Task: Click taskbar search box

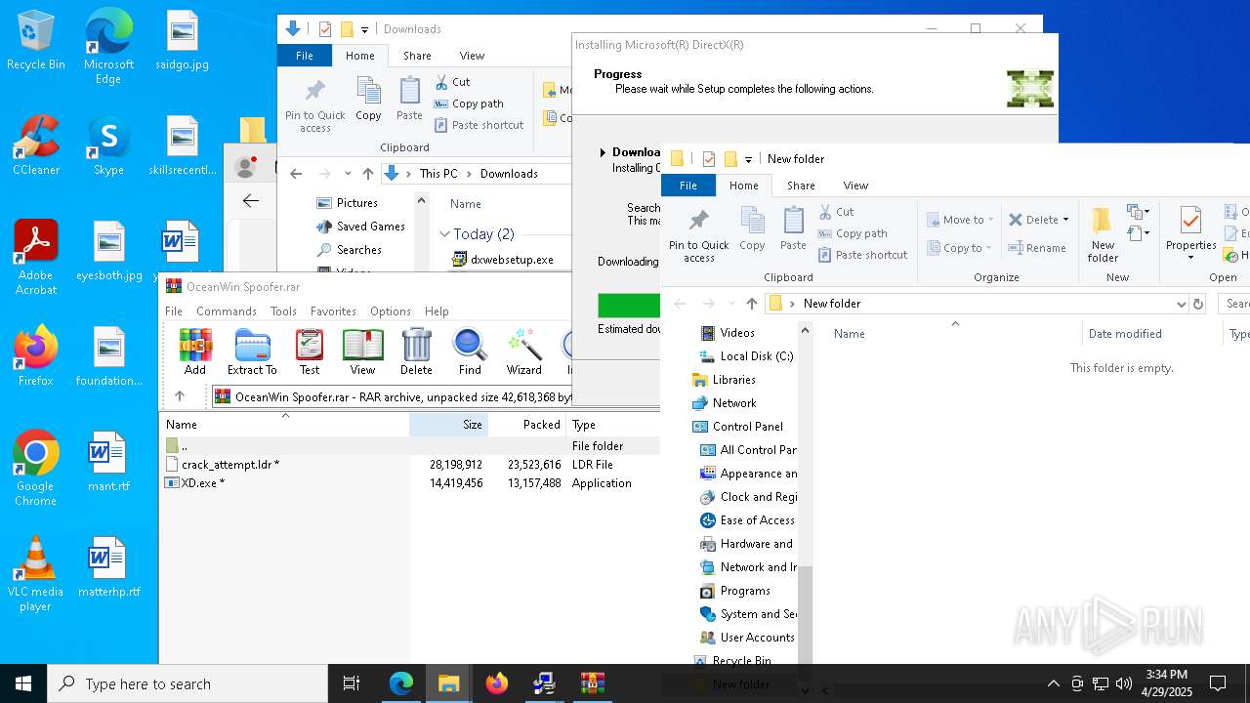Action: click(187, 683)
